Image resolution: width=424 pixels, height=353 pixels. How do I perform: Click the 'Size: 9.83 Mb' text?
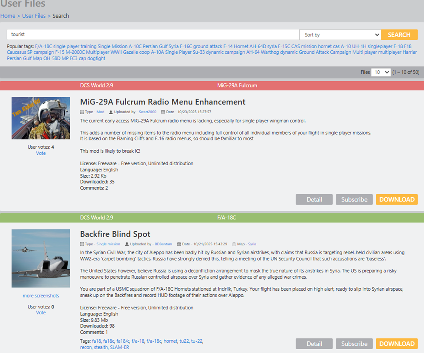(x=94, y=320)
